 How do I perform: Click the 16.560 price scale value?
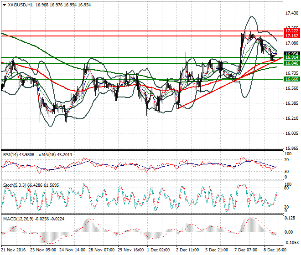292,88
